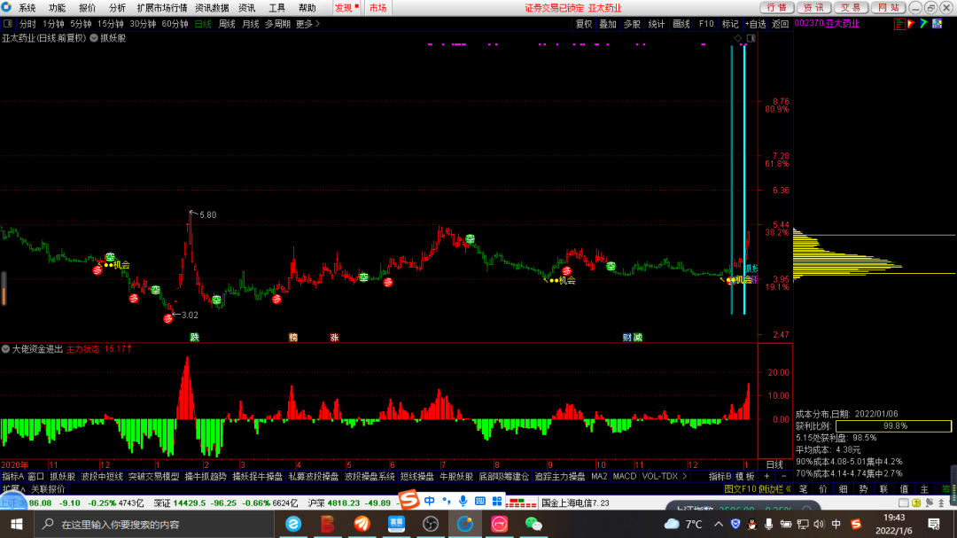Select the 波段中短线 indicator tab

tap(102, 476)
